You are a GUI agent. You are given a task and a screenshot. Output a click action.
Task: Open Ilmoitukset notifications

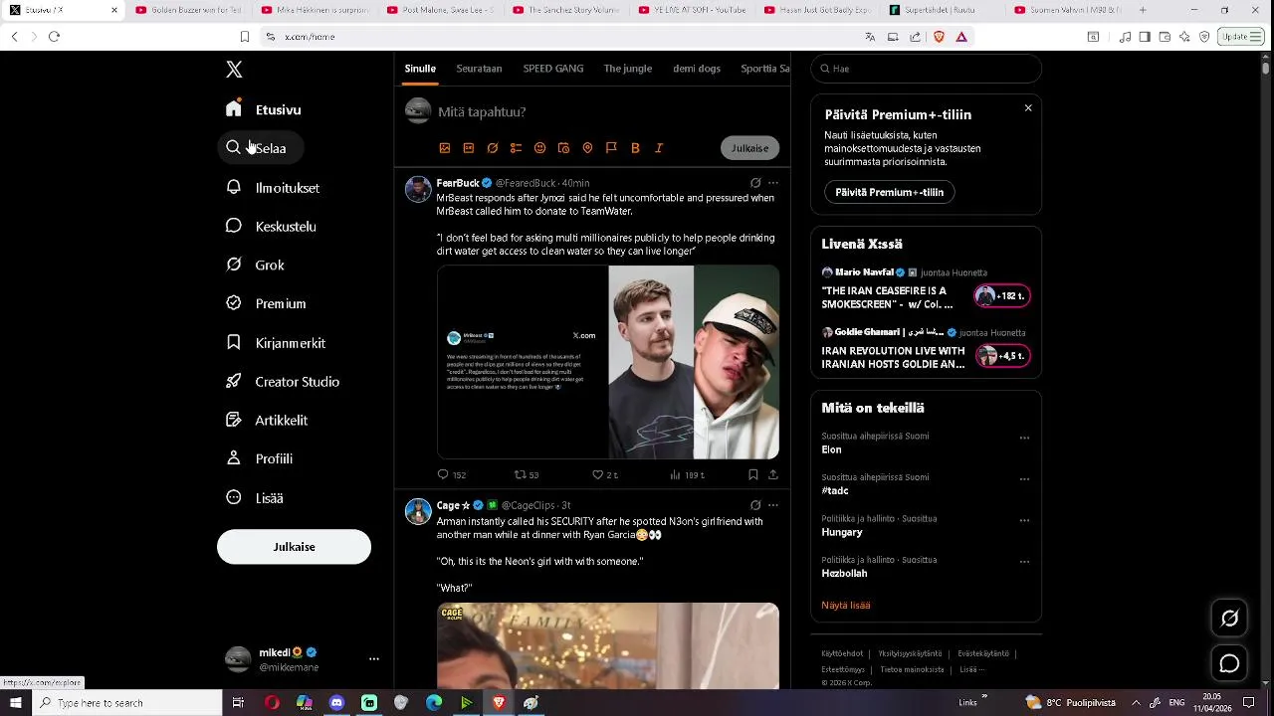tap(273, 188)
